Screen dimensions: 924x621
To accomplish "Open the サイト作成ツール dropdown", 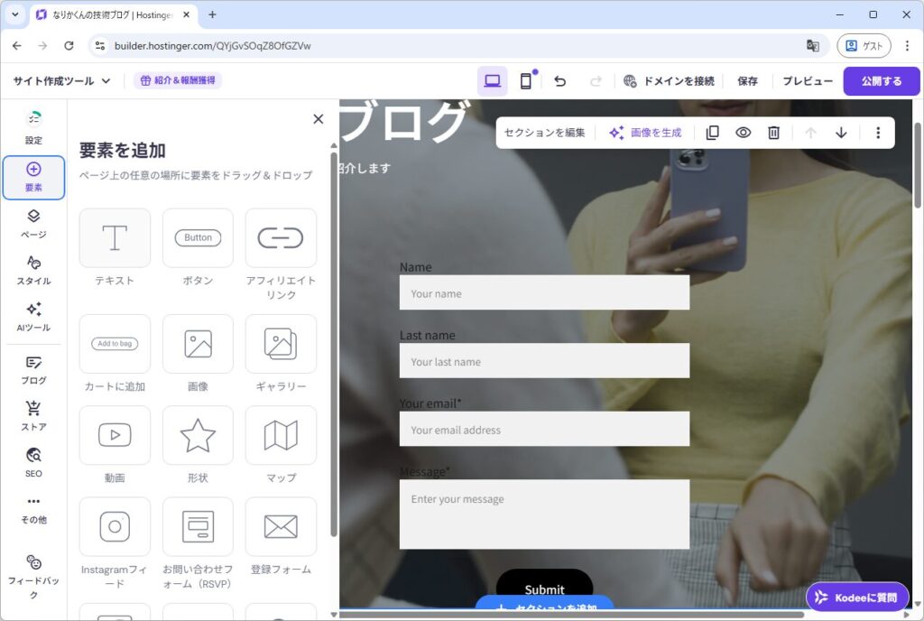I will point(61,81).
